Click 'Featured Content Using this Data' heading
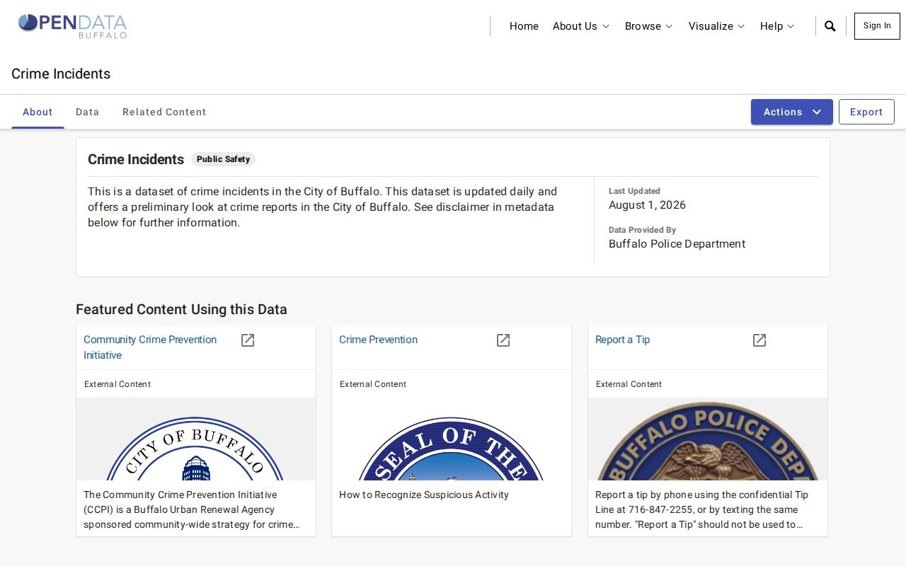 coord(181,309)
